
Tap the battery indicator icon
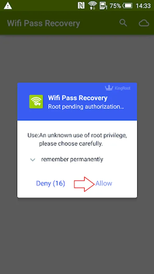(128, 6)
